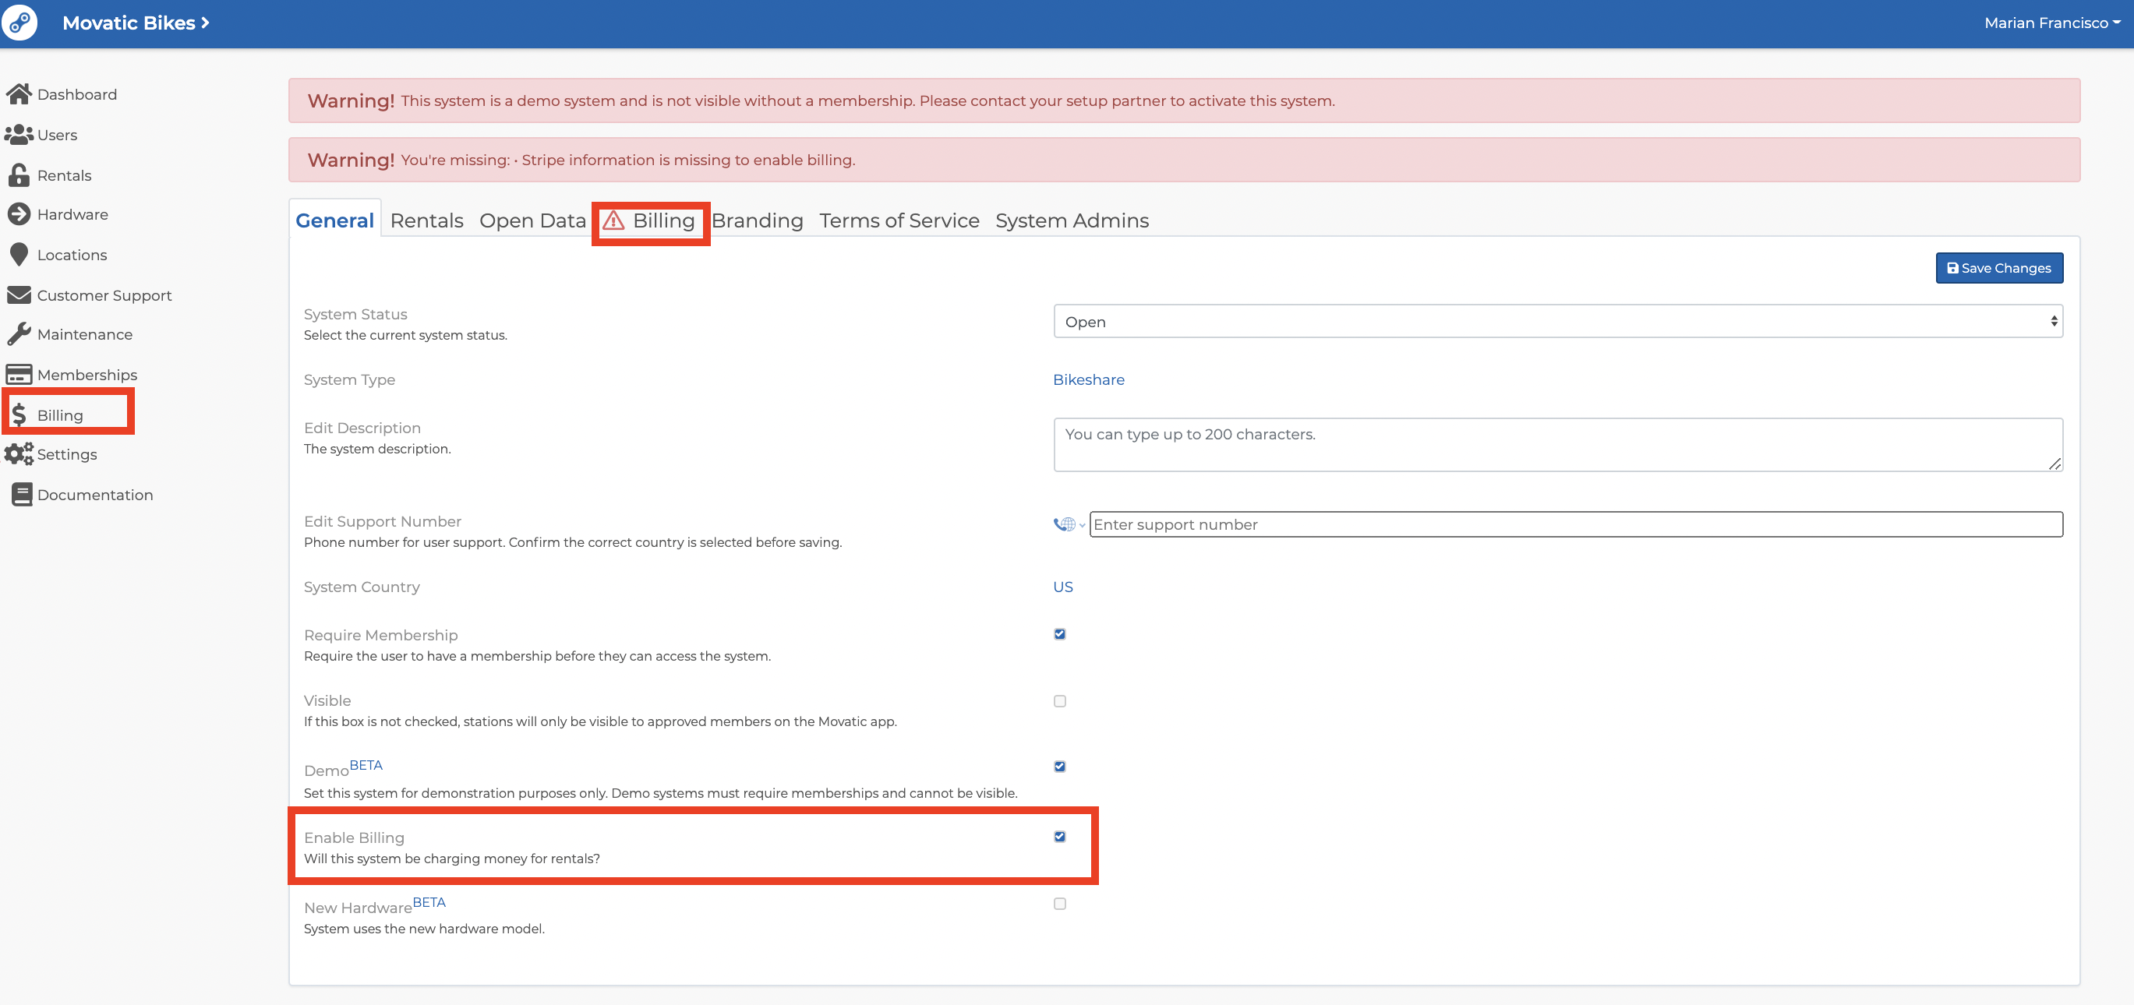Click the Settings gears icon

(18, 453)
